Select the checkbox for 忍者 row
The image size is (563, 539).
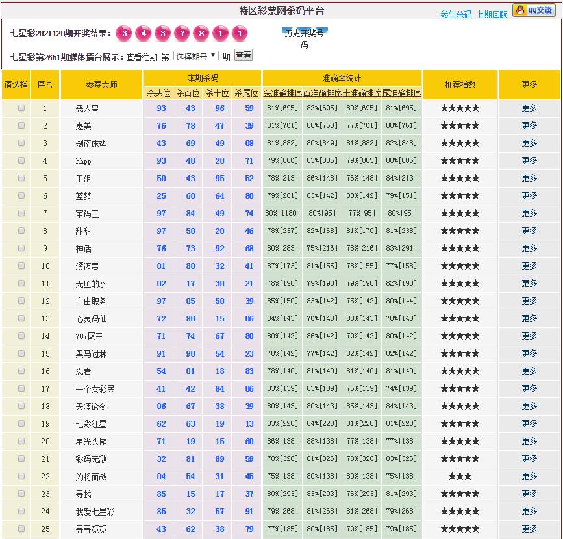pyautogui.click(x=21, y=371)
